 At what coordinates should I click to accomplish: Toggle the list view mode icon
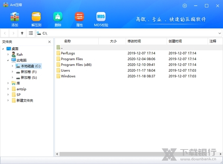[31, 33]
